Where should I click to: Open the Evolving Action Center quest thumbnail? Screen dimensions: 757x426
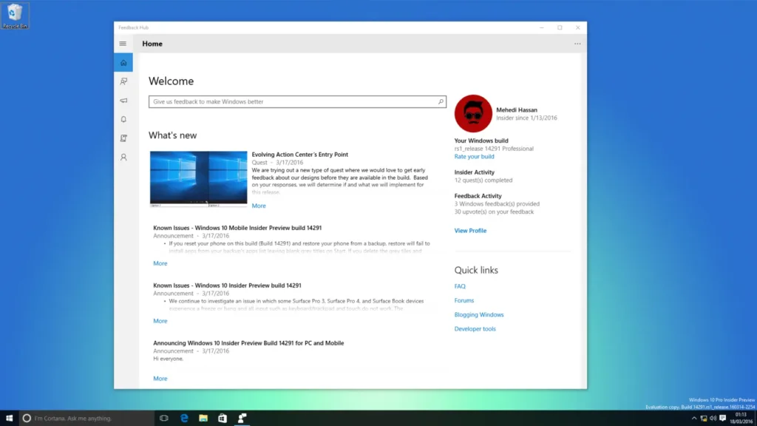pyautogui.click(x=198, y=179)
